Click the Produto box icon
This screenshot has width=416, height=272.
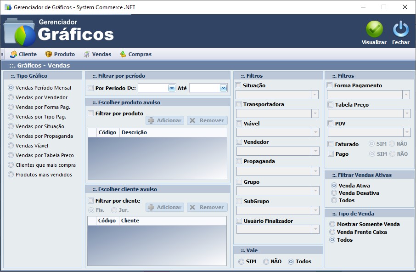pyautogui.click(x=49, y=54)
